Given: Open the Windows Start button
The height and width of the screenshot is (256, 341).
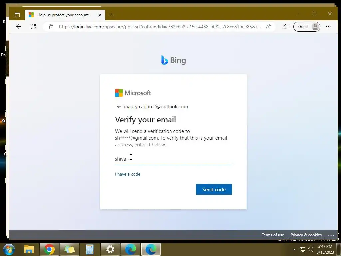Looking at the screenshot, I should 9,249.
